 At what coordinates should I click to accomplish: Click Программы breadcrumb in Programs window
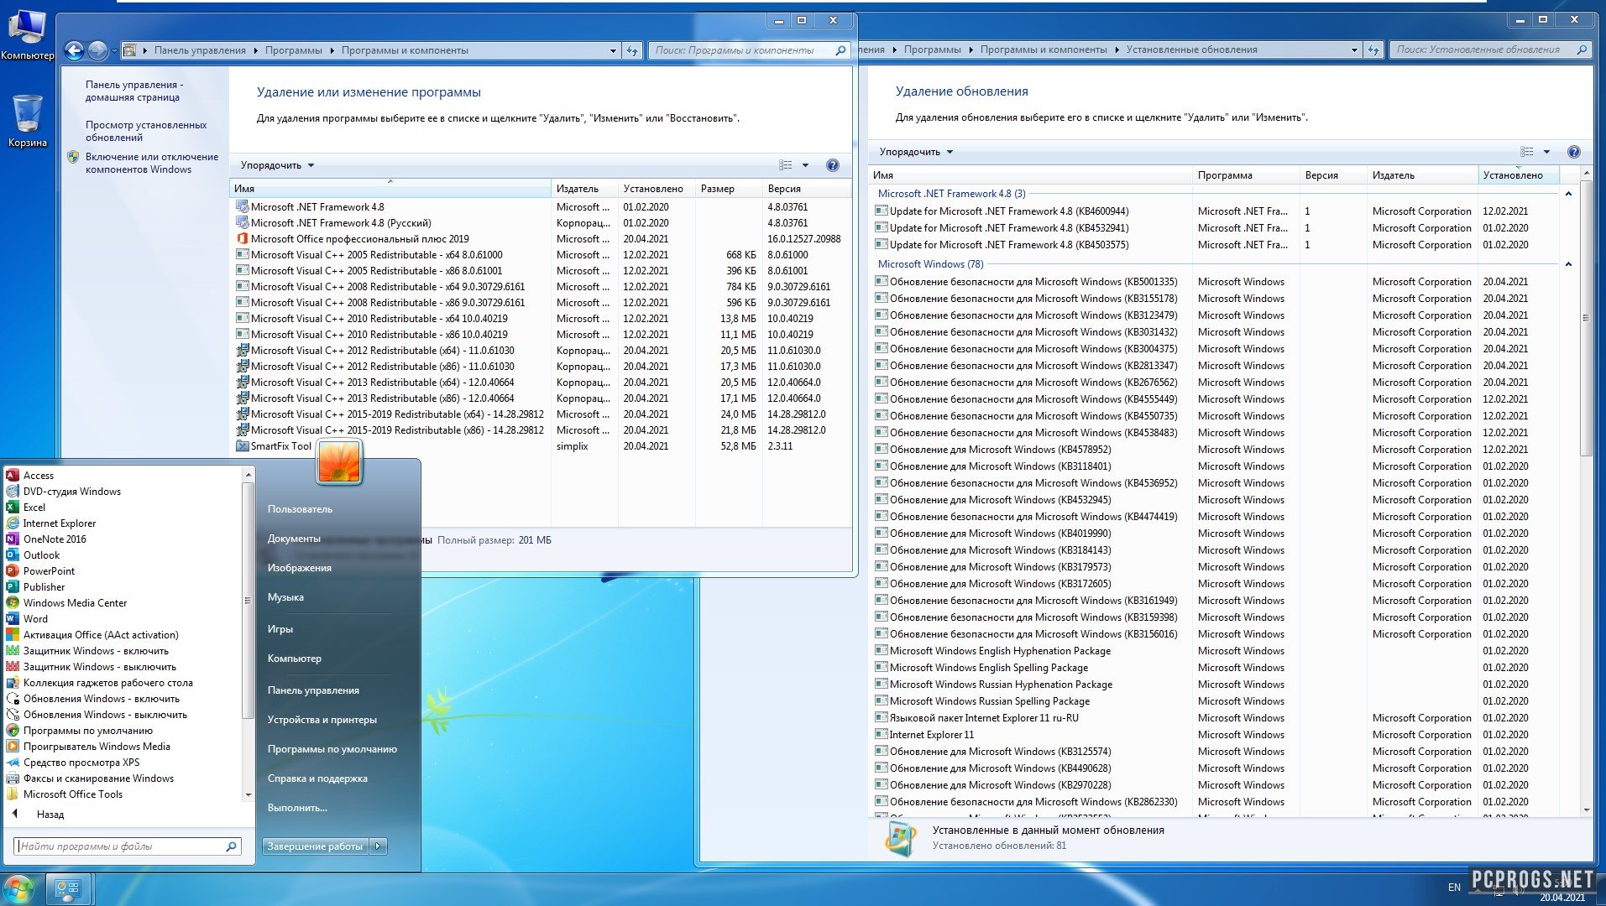click(x=293, y=50)
